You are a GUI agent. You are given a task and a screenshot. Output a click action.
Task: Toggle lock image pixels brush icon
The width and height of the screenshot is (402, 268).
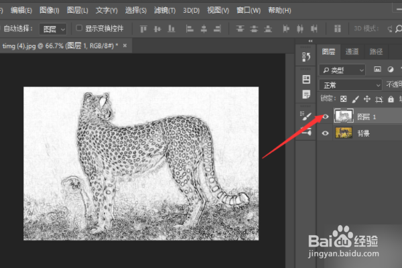pos(355,98)
